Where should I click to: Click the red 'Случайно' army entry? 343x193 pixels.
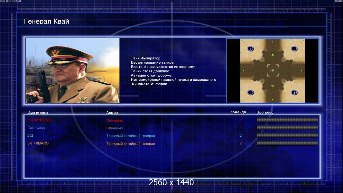coord(115,120)
